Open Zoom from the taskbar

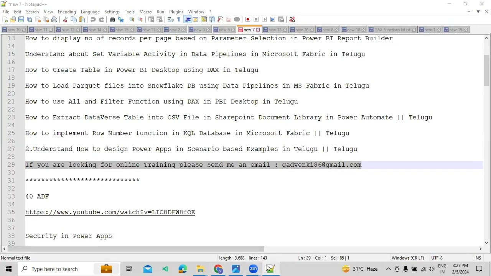click(253, 269)
